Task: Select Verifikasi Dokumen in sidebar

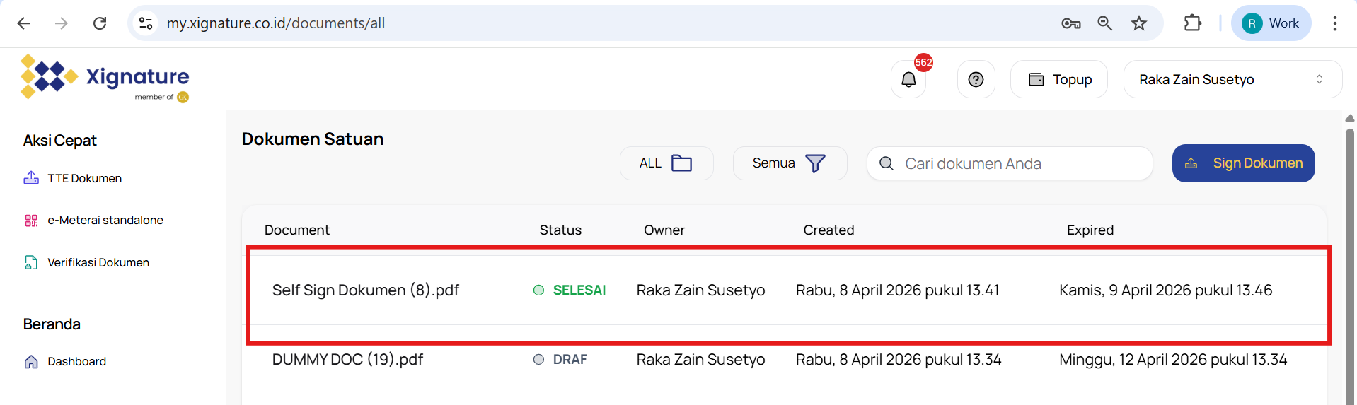Action: 98,262
